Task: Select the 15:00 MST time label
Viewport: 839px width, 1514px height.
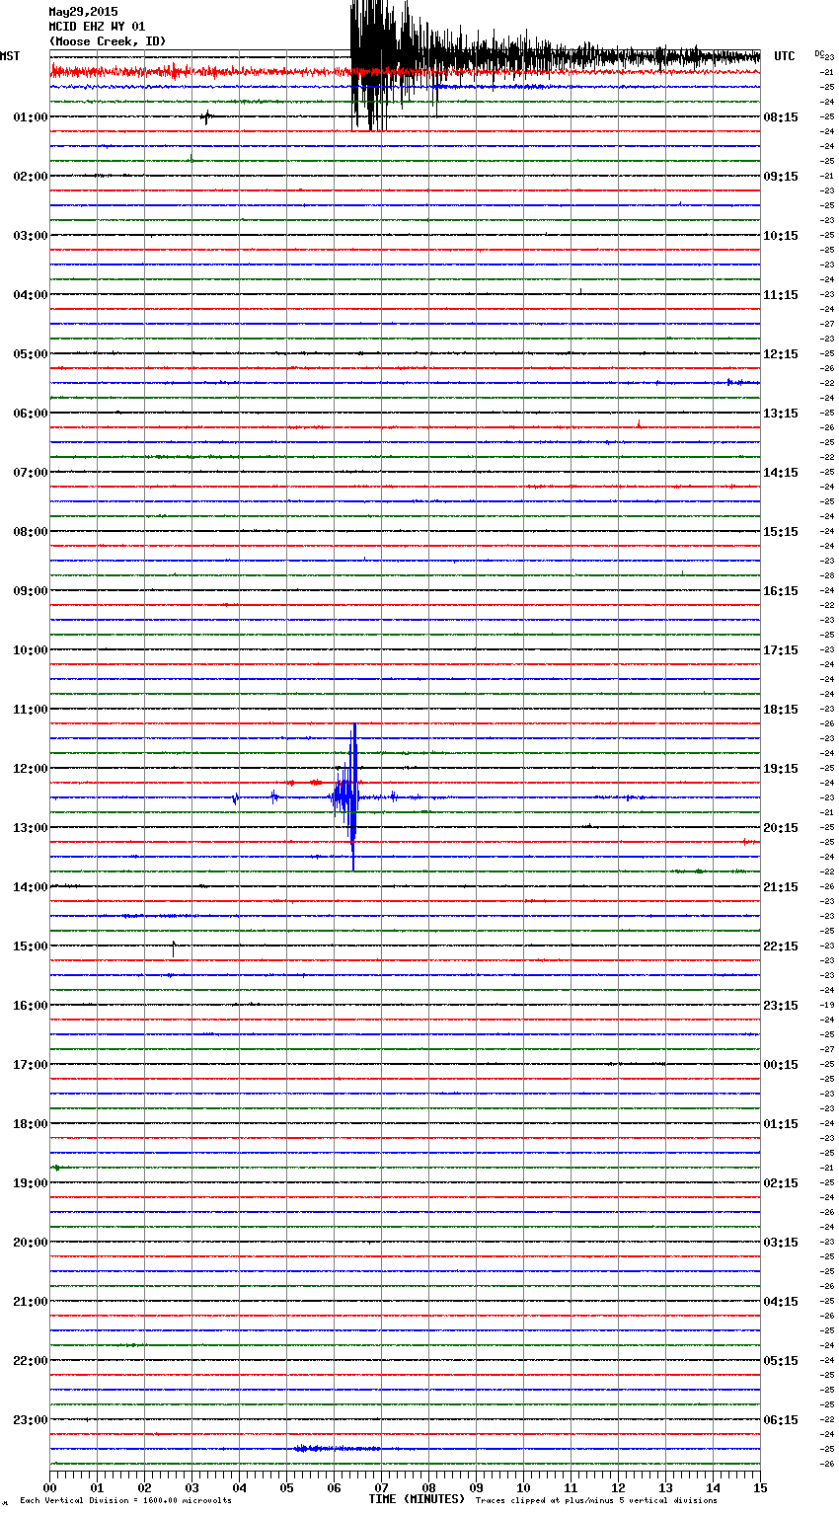Action: 31,946
